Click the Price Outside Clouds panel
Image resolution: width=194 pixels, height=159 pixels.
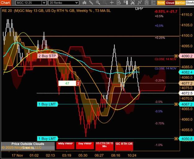pyautogui.click(x=28, y=146)
